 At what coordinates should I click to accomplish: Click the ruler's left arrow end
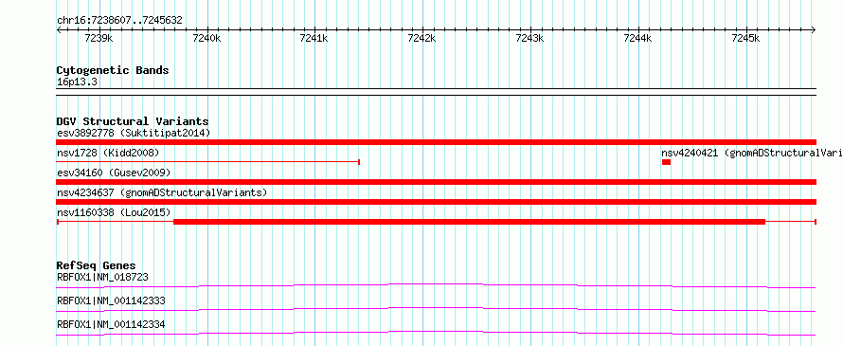(59, 30)
